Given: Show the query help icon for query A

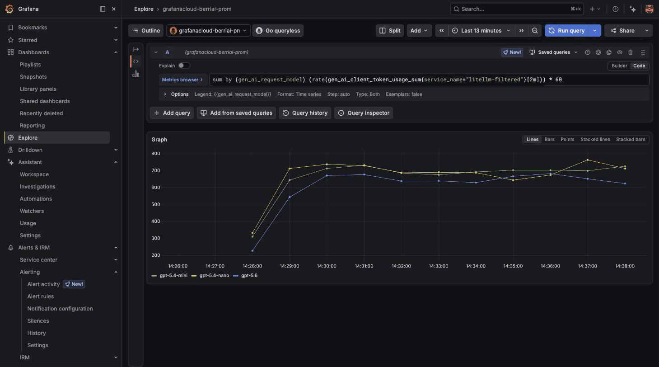Looking at the screenshot, I should click(588, 52).
